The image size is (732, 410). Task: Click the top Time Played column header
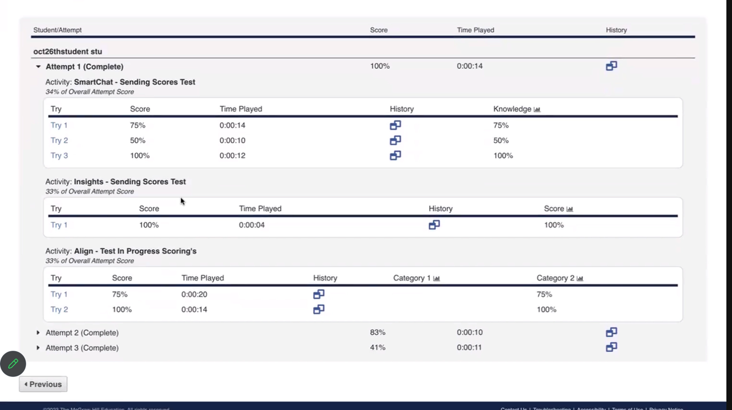[x=475, y=30]
